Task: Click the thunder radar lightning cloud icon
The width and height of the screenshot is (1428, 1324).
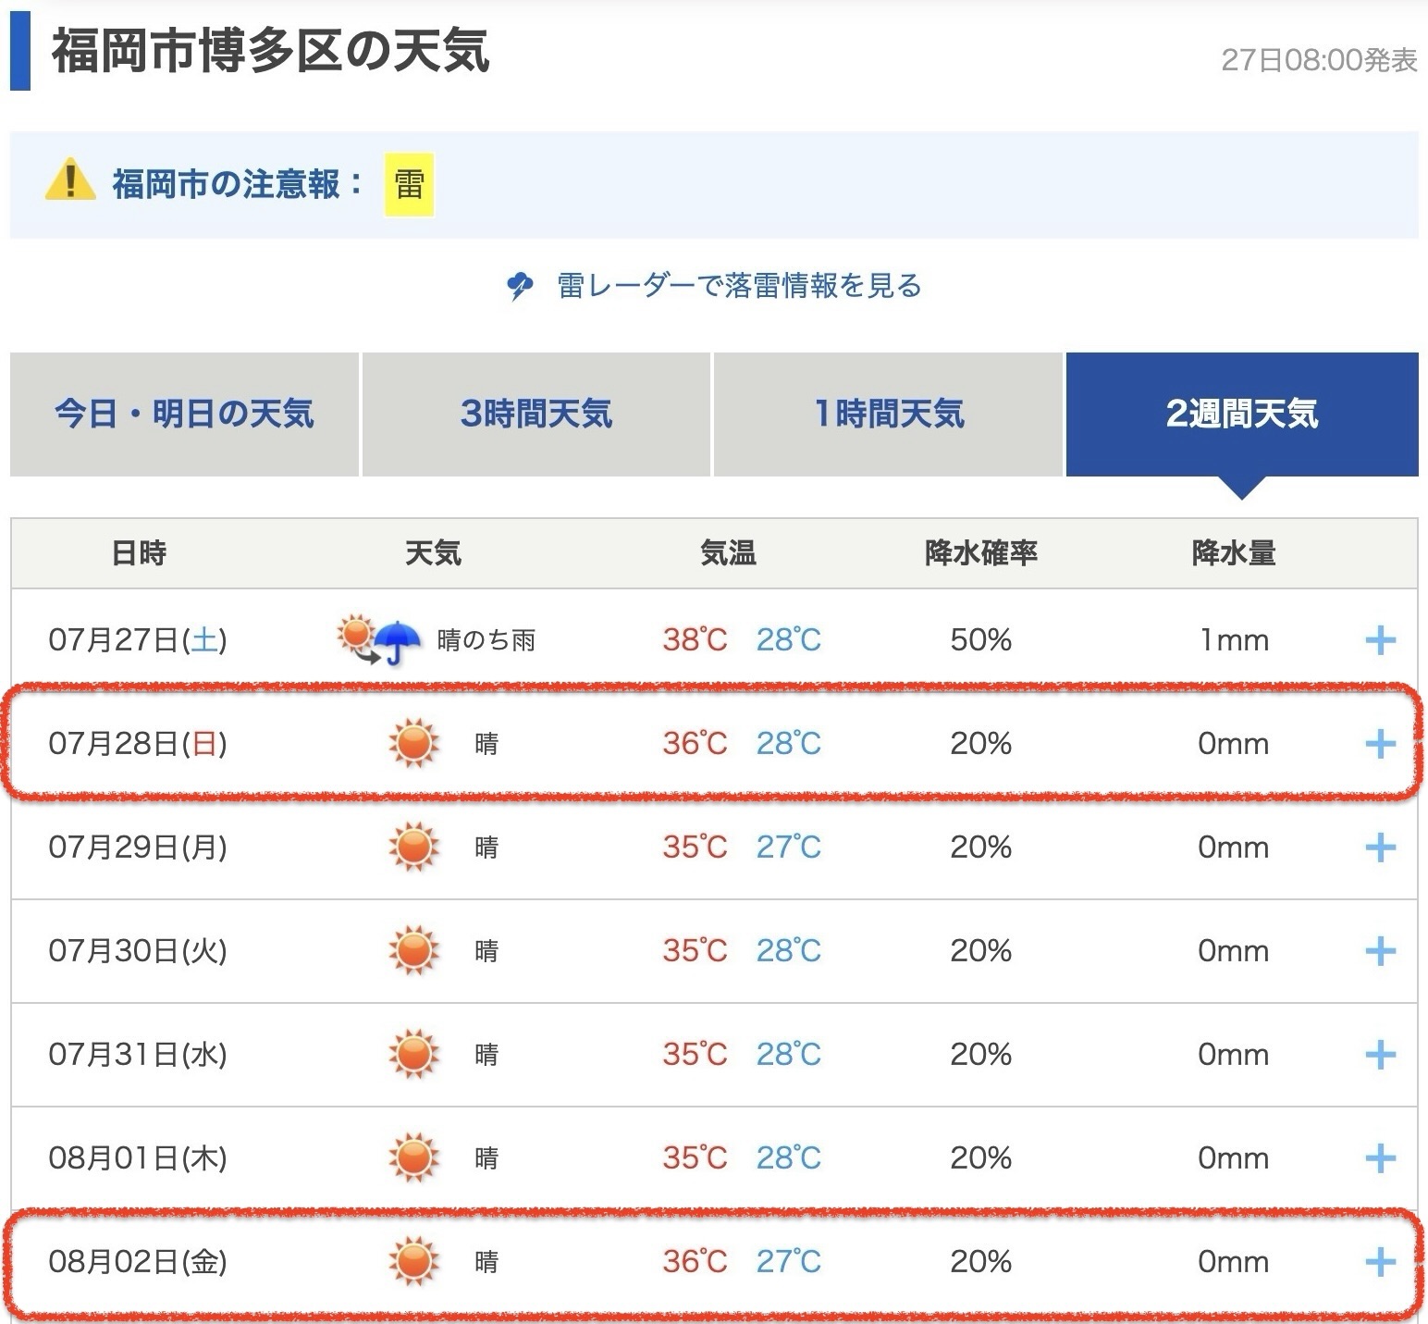Action: point(520,286)
